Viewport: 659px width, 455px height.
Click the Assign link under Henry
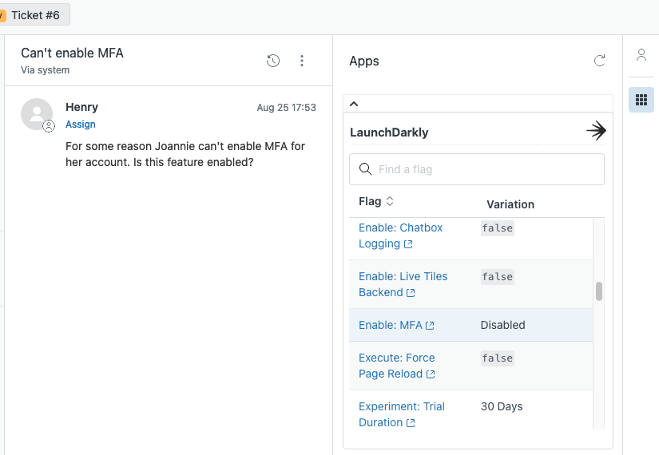pos(81,125)
